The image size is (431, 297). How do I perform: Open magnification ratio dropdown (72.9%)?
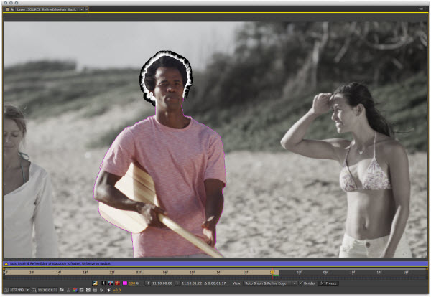[x=20, y=290]
